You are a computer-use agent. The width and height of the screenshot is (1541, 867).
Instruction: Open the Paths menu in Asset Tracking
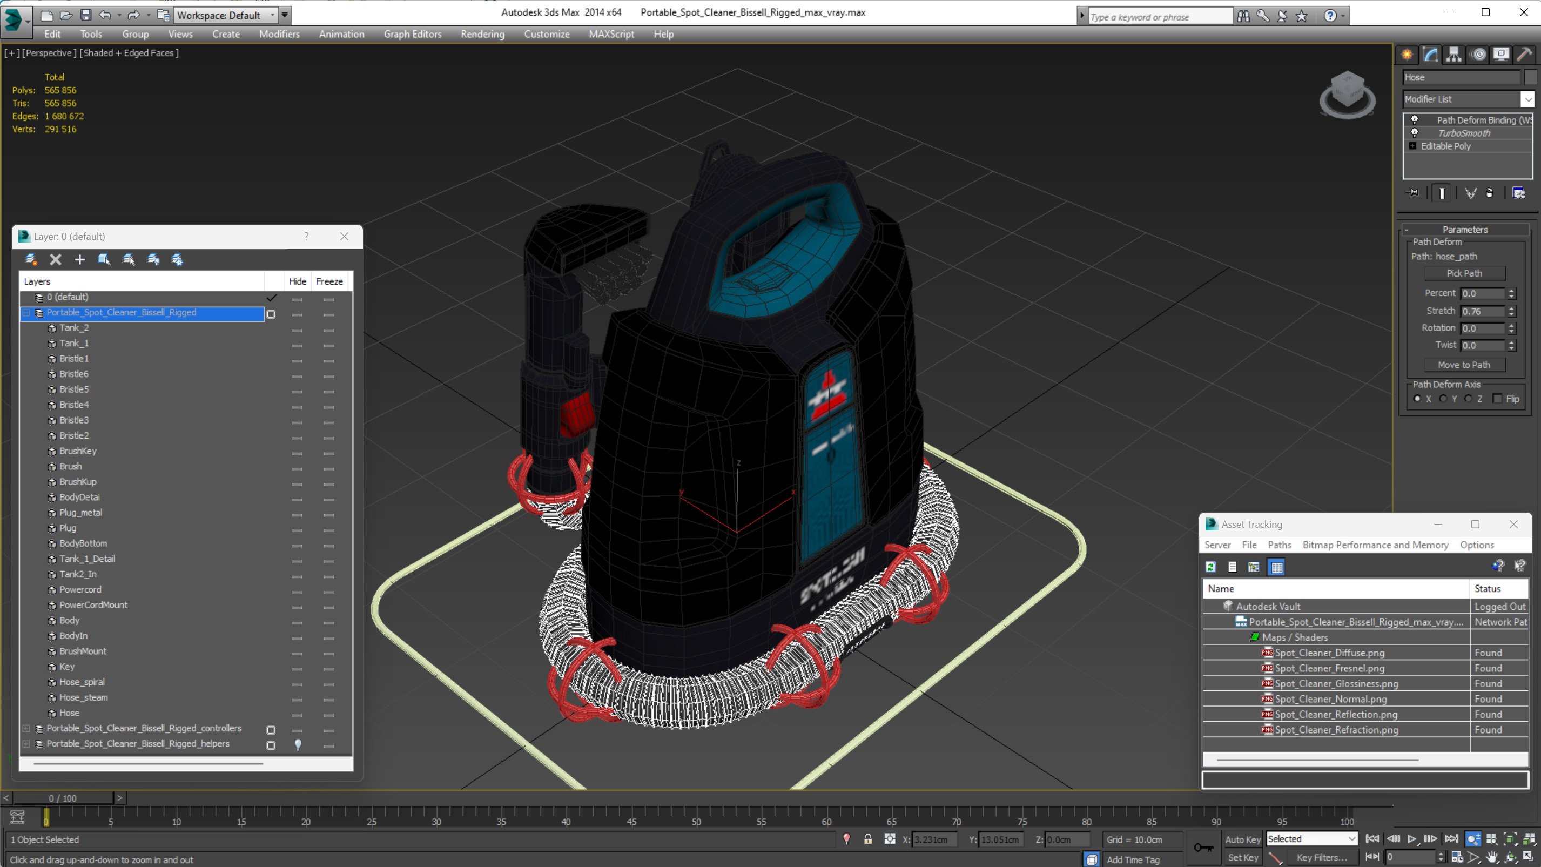tap(1279, 545)
